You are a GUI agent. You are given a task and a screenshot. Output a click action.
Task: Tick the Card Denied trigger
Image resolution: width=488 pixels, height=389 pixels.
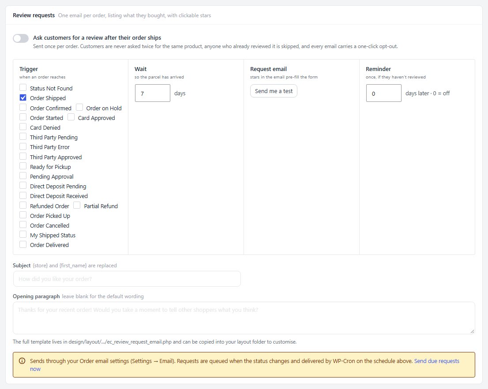pos(23,127)
